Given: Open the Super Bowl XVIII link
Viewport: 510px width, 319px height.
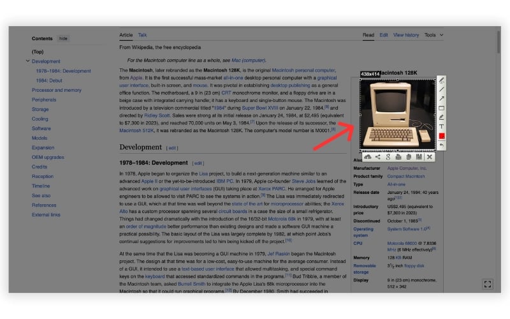Looking at the screenshot, I should pos(260,108).
